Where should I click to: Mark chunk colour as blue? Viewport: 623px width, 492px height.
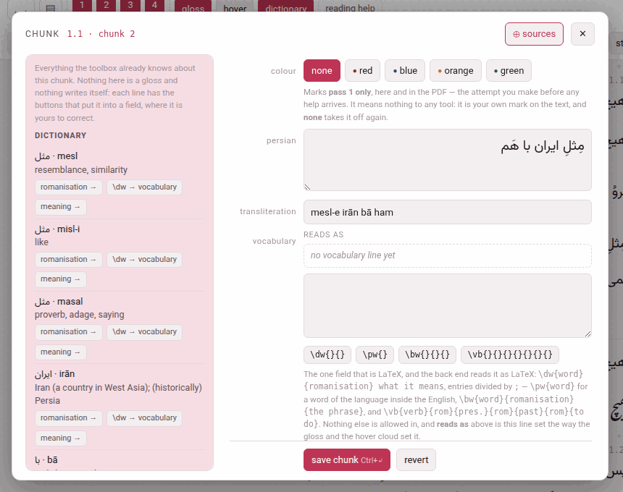point(405,71)
